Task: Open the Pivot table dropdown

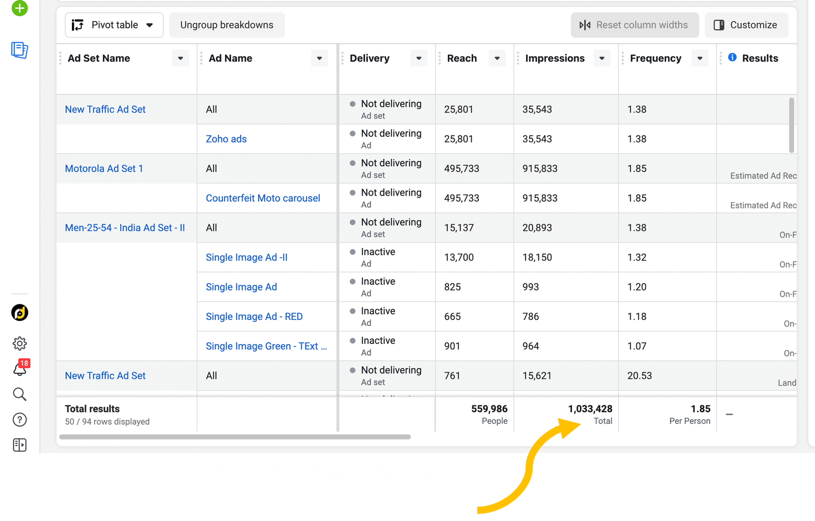Action: pos(114,25)
